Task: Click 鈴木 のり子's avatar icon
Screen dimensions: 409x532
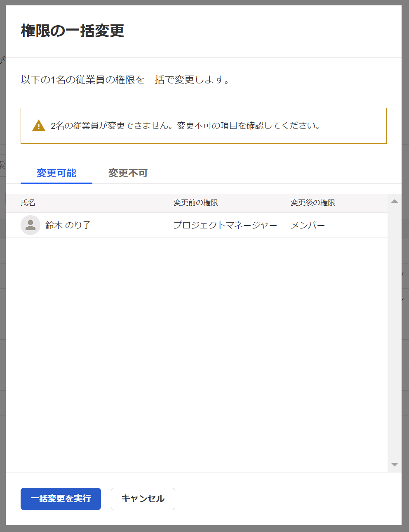Action: point(31,225)
